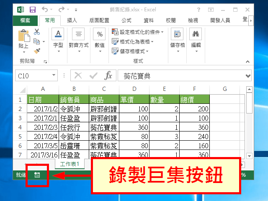Viewport: 268px width, 201px height.
Task: Open Insert Function fx
Action: tap(108, 75)
